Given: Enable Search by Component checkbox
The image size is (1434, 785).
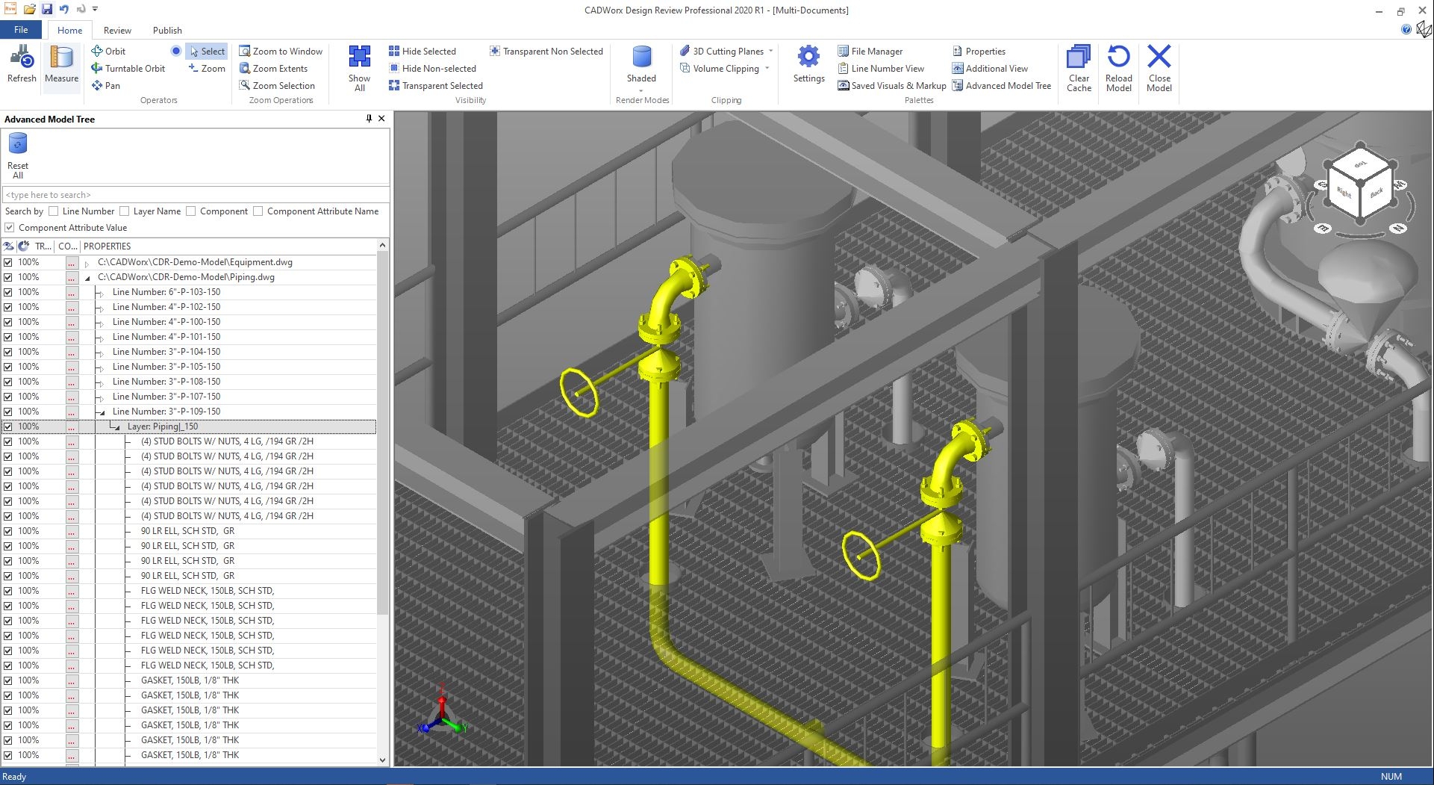Looking at the screenshot, I should [190, 211].
